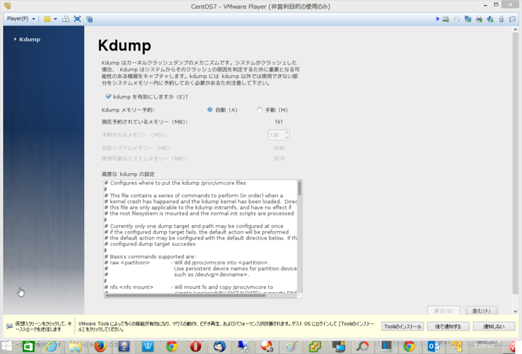The height and width of the screenshot is (354, 522).
Task: Click the network adapter device icon
Action: (x=468, y=20)
